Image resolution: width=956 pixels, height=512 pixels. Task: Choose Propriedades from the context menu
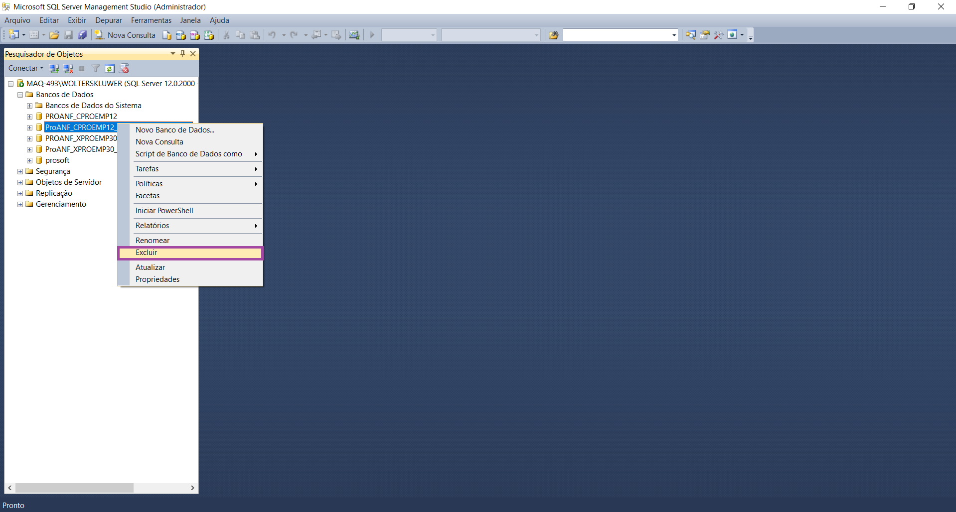(158, 279)
